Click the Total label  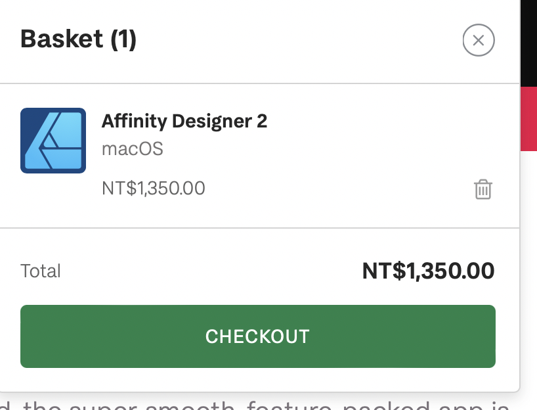[41, 271]
